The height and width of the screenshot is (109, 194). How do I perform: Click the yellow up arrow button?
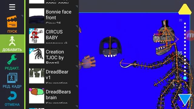(185, 9)
